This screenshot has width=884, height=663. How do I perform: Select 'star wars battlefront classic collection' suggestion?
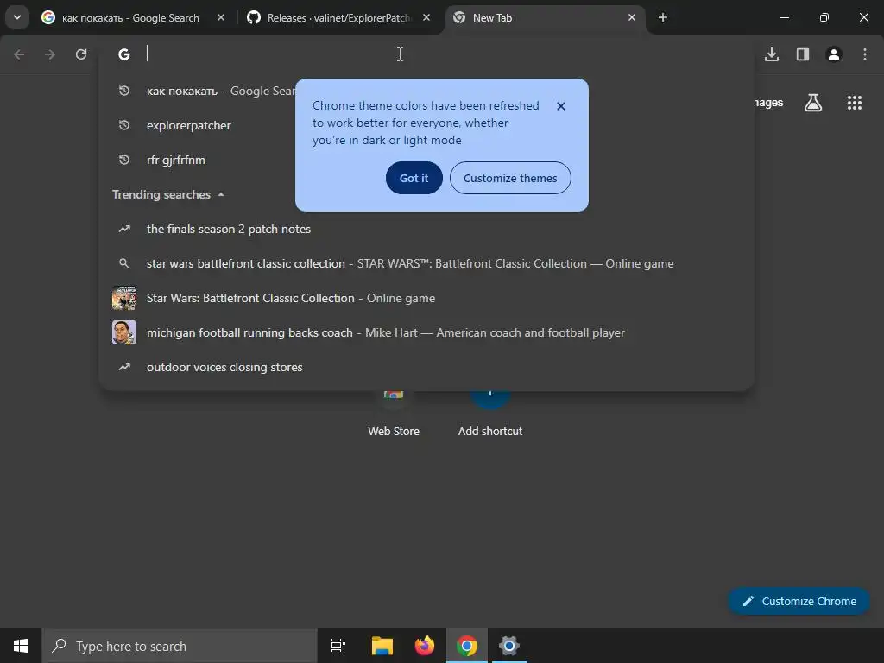click(x=426, y=263)
